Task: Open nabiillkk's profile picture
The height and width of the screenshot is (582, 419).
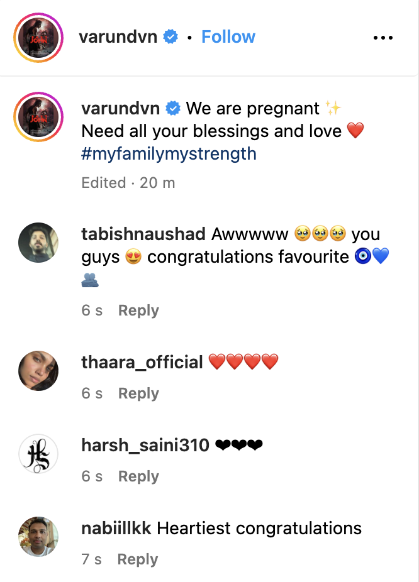Action: (x=38, y=536)
